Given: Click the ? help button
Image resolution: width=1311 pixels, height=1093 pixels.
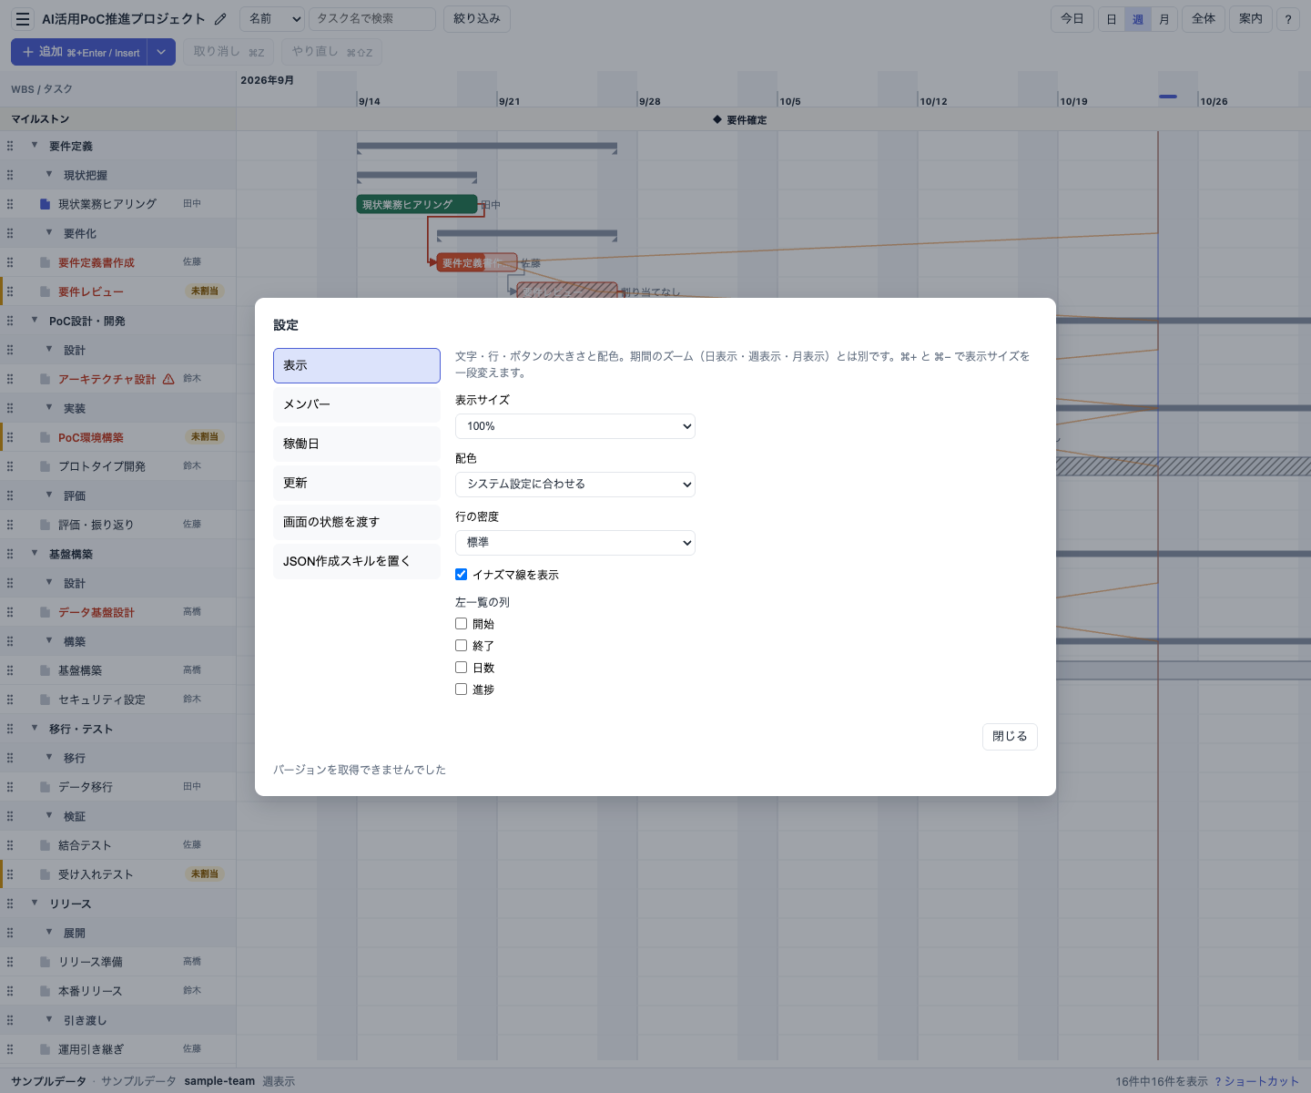Looking at the screenshot, I should click(1288, 19).
